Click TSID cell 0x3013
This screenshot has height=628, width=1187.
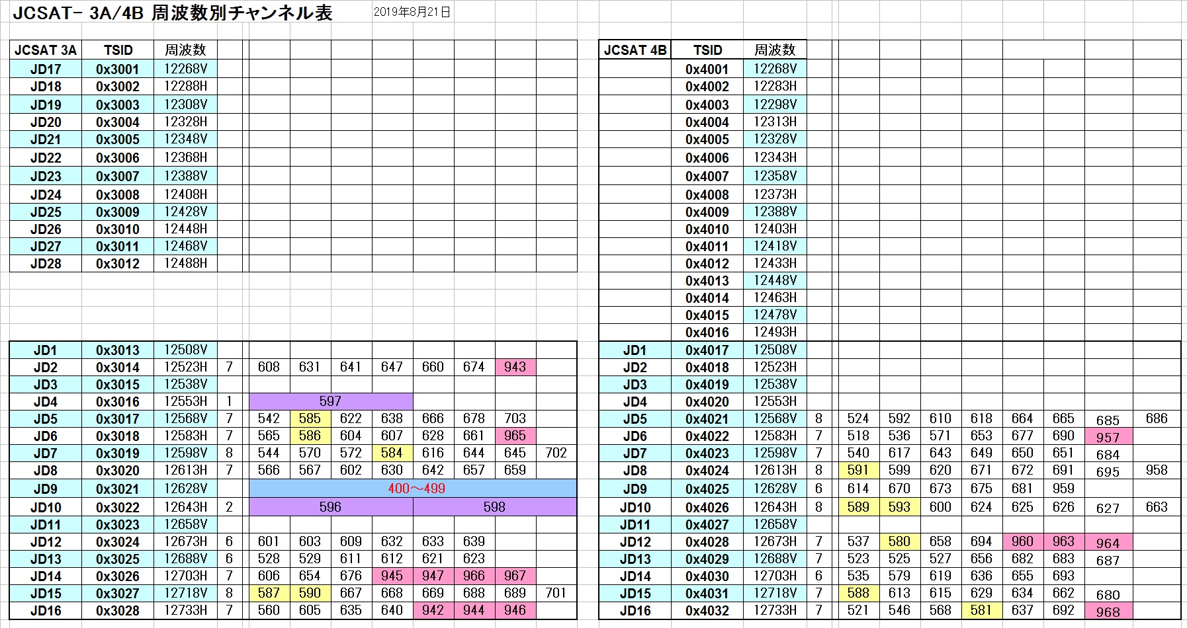point(118,350)
